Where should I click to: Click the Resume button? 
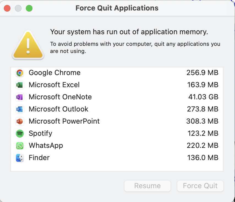tap(147, 186)
